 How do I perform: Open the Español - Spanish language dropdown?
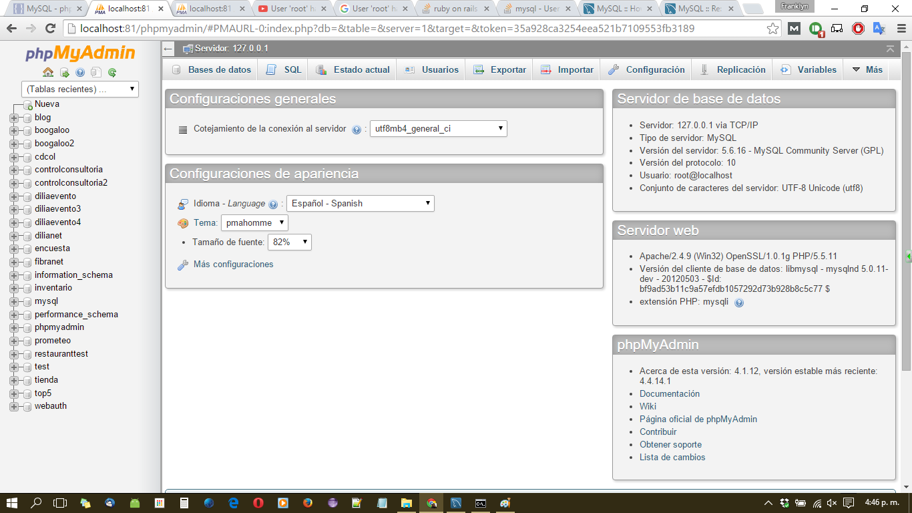360,203
